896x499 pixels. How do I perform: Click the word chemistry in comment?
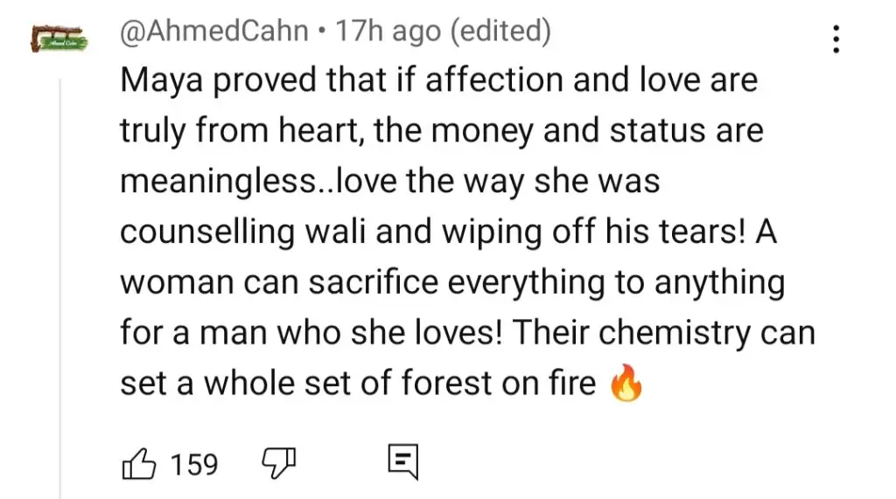coord(674,333)
